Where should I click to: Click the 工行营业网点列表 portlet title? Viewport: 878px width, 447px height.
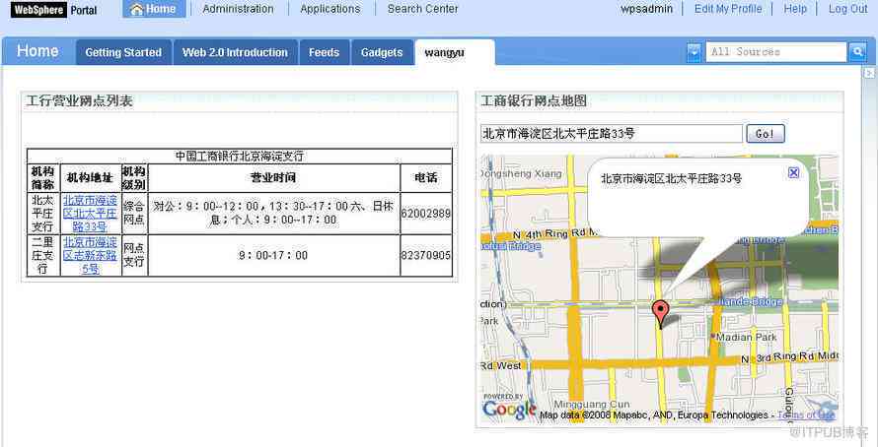click(79, 101)
